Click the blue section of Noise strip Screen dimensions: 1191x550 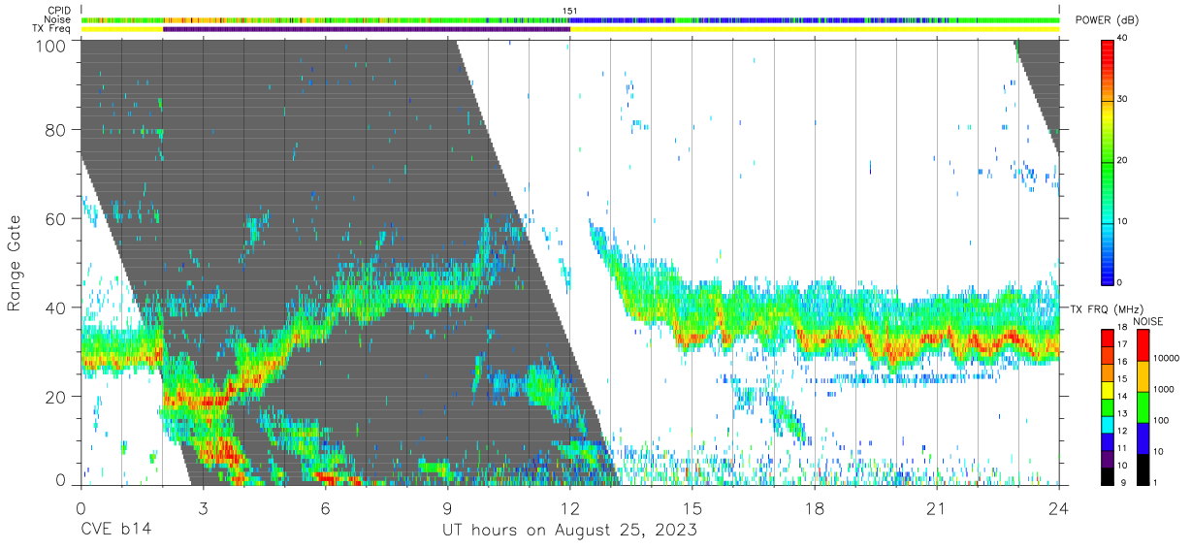point(621,19)
